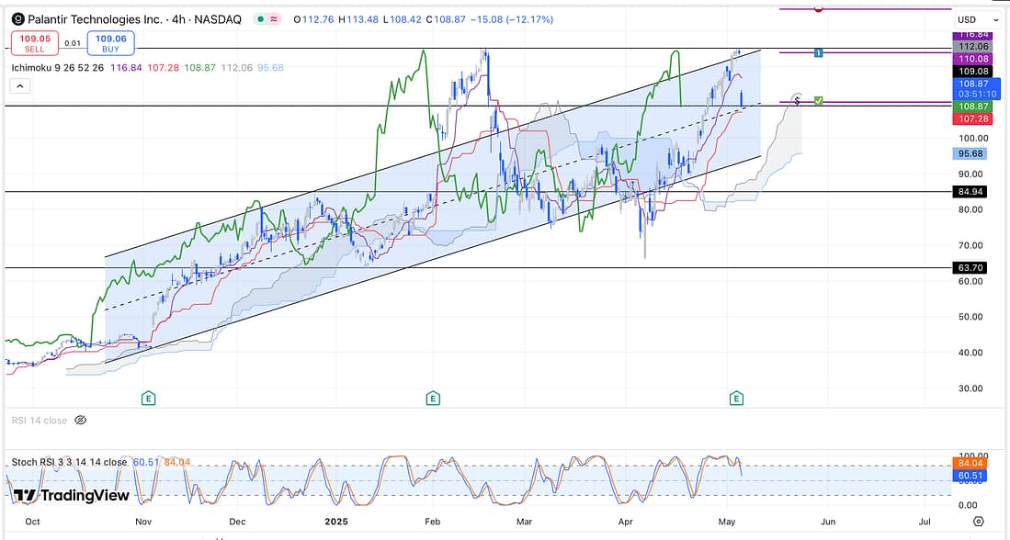This screenshot has height=540, width=1010.
Task: Select the Ichimoku 9 26 52 26 legend
Action: click(57, 68)
